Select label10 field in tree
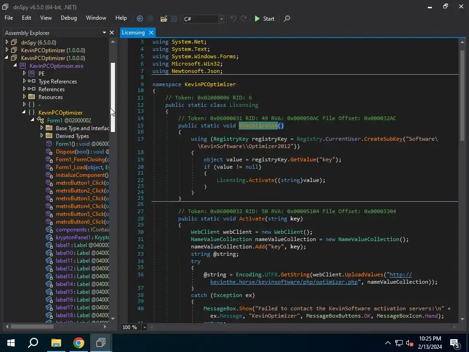Image resolution: width=469 pixels, height=352 pixels. 82,253
